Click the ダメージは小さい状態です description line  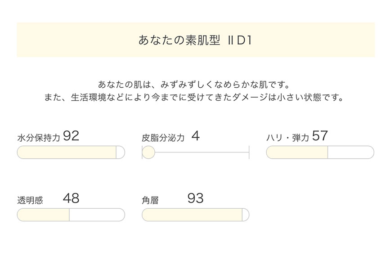pos(195,97)
